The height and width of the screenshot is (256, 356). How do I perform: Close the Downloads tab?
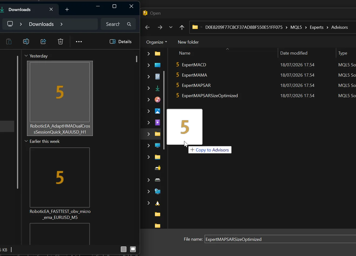[51, 9]
